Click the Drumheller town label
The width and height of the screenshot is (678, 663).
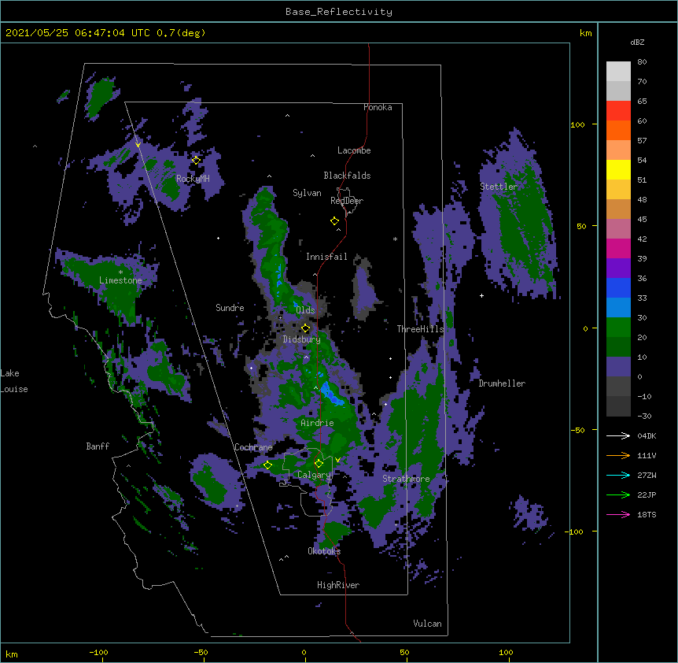(x=502, y=383)
